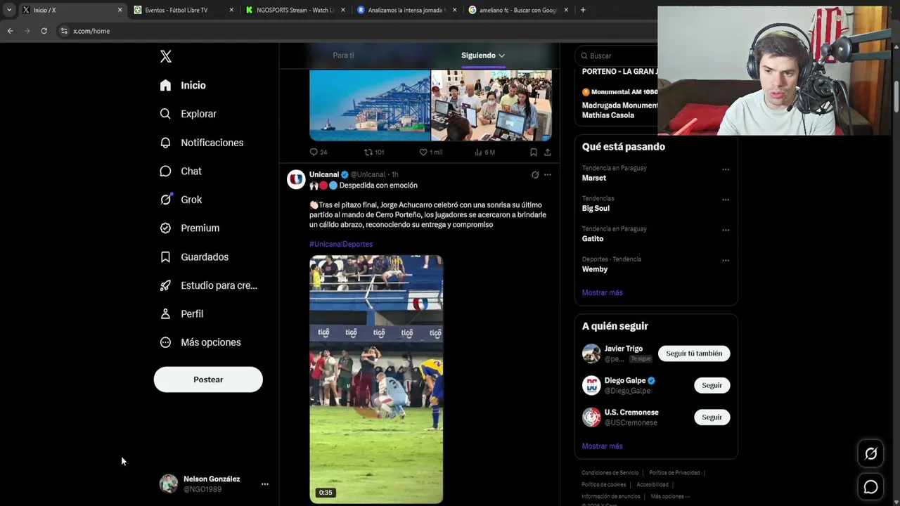900x506 pixels.
Task: Click the browser back arrow
Action: point(10,31)
